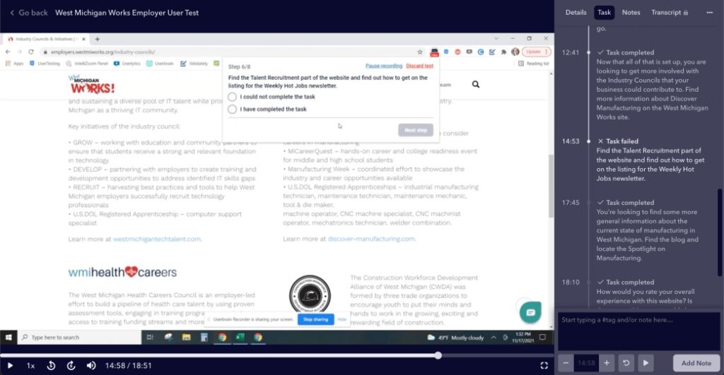
Task: Change playback speed from 1x
Action: [30, 365]
